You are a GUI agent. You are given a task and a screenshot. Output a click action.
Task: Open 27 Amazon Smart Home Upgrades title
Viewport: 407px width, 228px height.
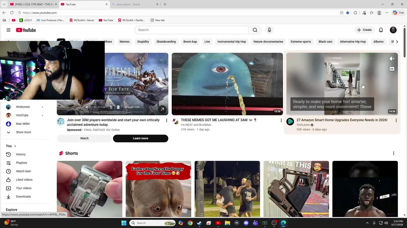pos(342,120)
